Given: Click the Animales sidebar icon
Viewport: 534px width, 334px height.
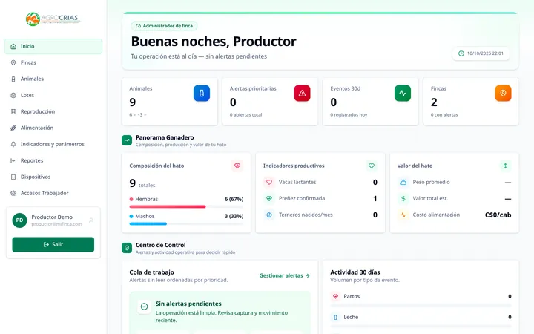Looking at the screenshot, I should click(x=13, y=79).
